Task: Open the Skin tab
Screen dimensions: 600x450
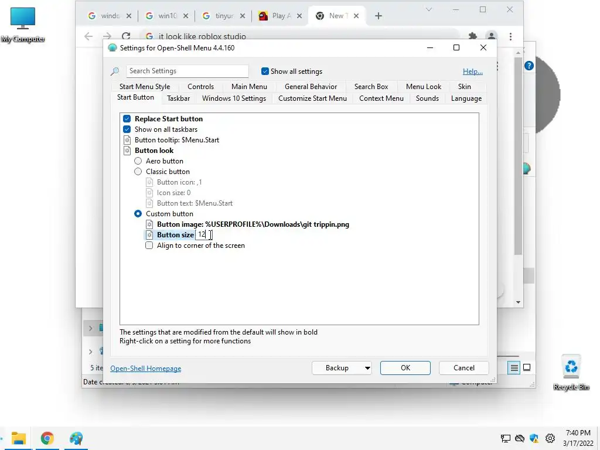Action: click(x=465, y=87)
